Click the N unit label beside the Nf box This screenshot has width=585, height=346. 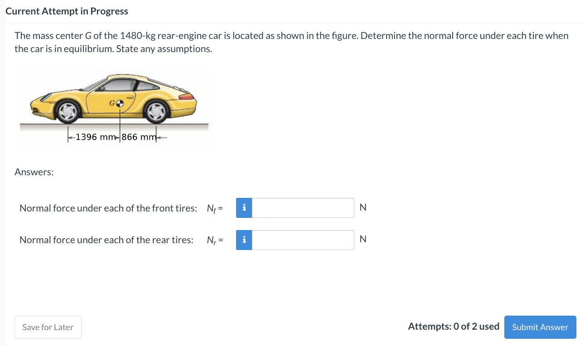(363, 207)
